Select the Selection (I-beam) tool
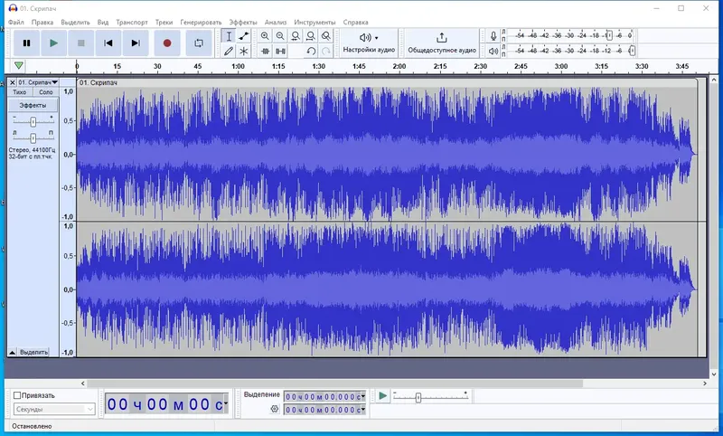The width and height of the screenshot is (723, 436). [229, 36]
